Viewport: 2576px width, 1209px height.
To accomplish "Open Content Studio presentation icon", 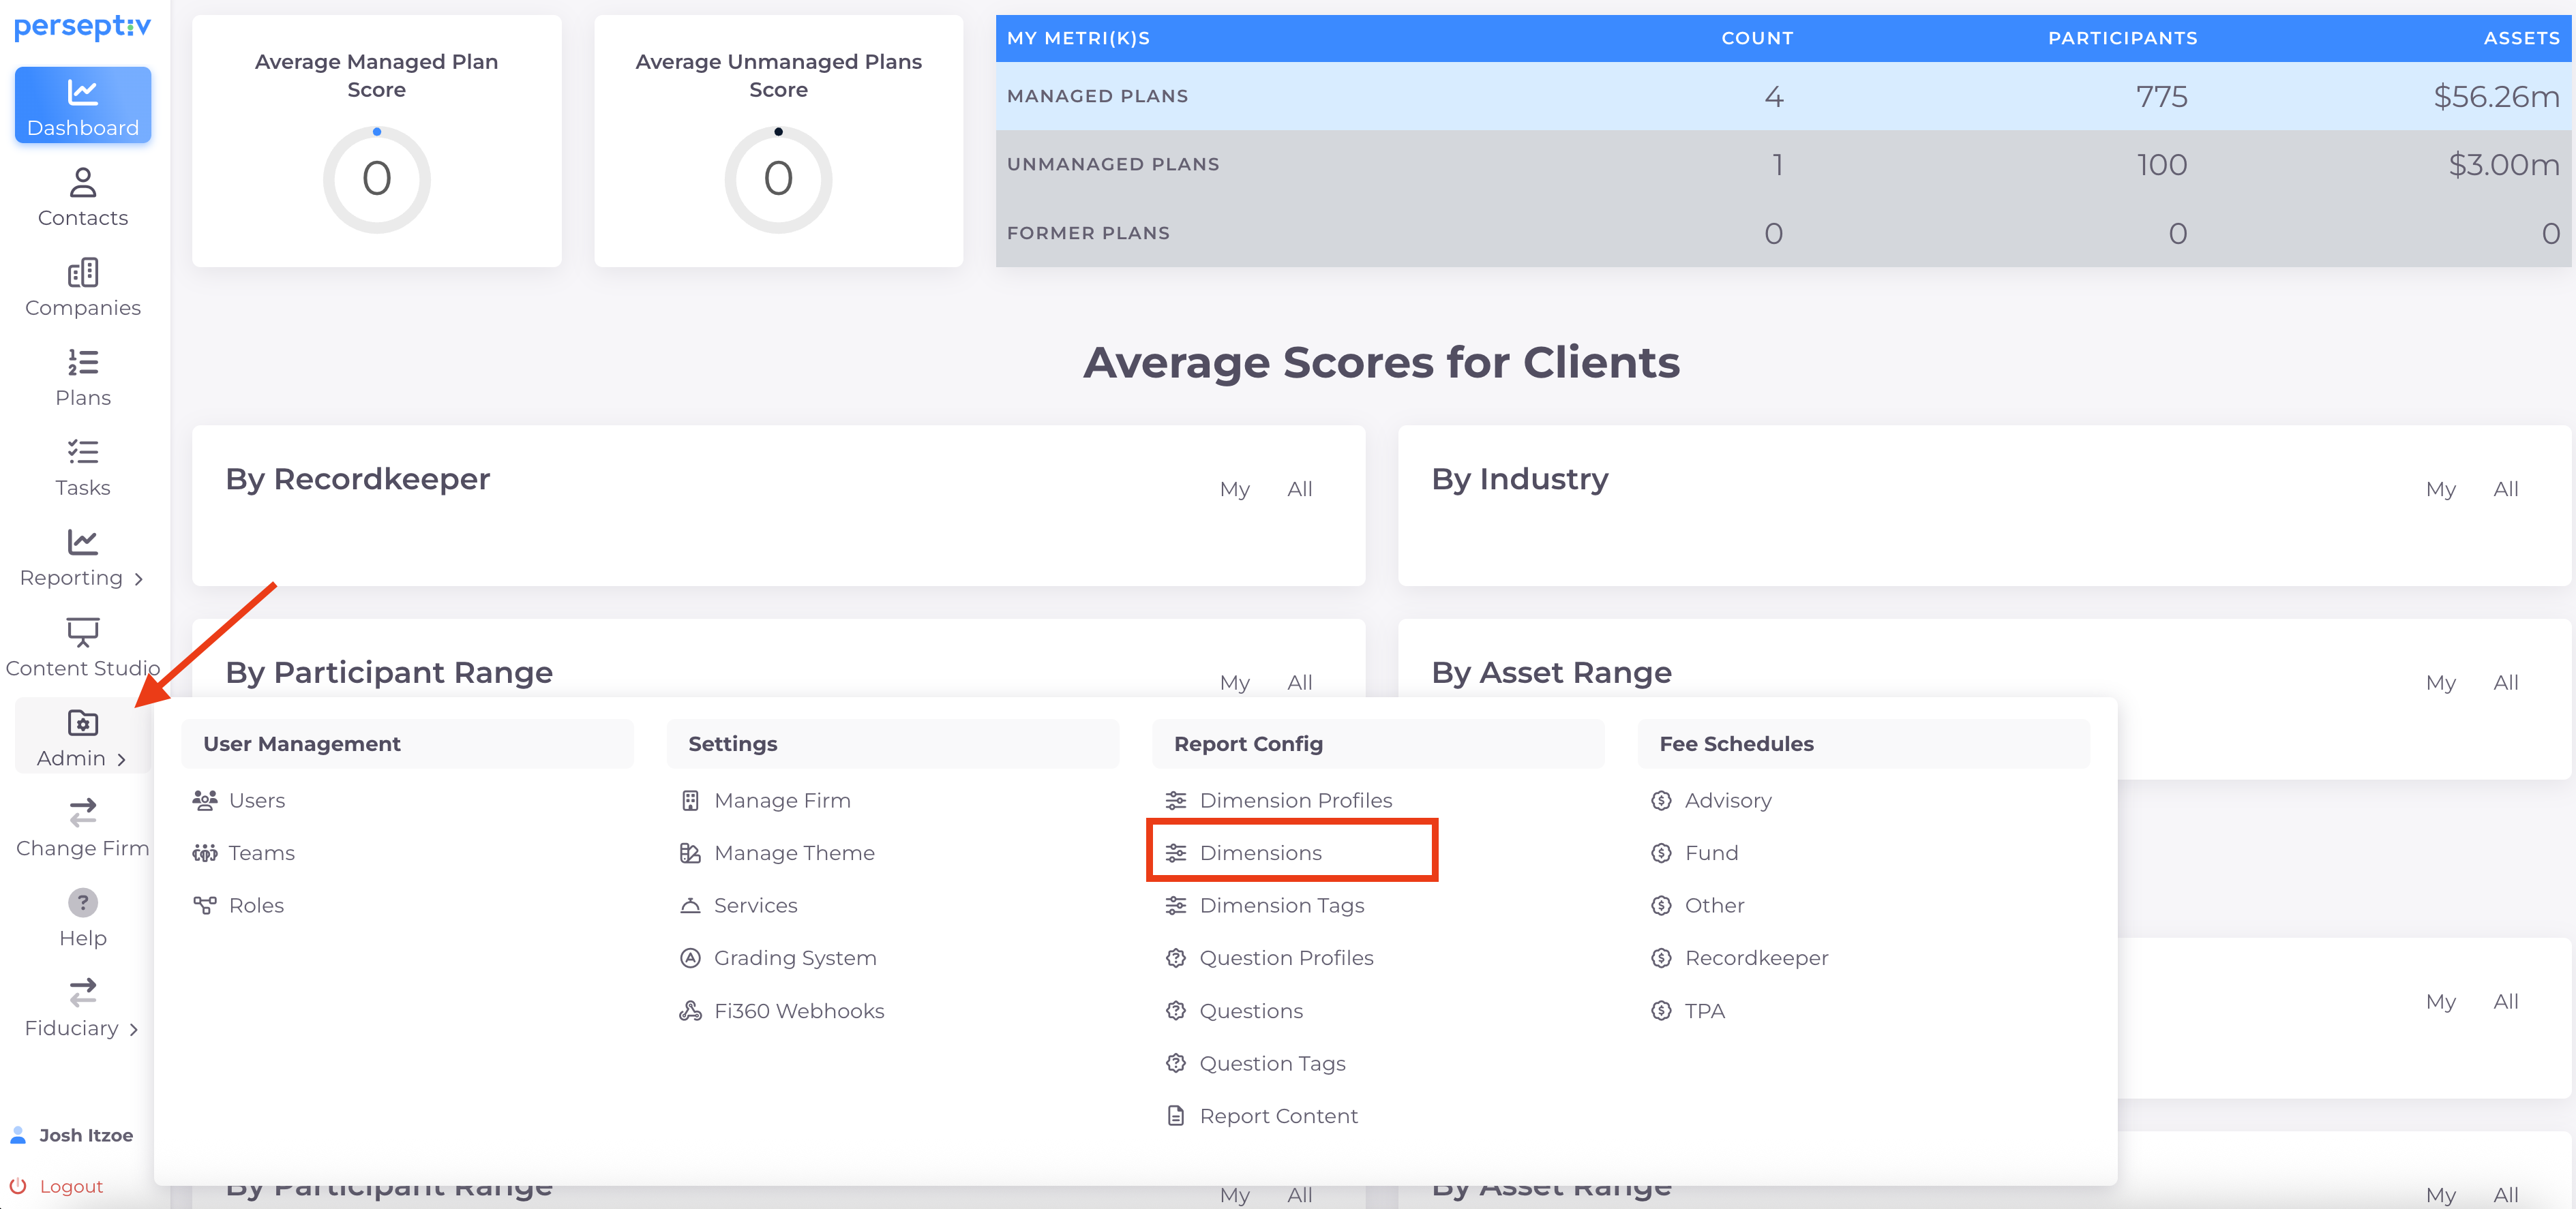I will click(x=82, y=632).
